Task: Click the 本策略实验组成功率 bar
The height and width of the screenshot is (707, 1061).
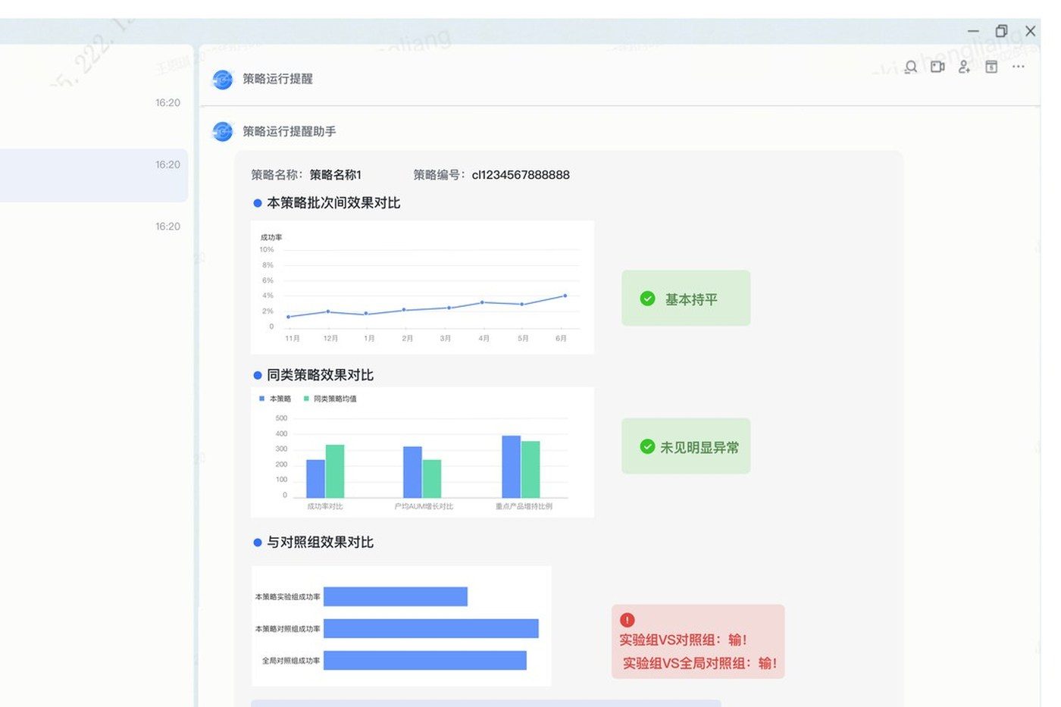Action: [396, 596]
